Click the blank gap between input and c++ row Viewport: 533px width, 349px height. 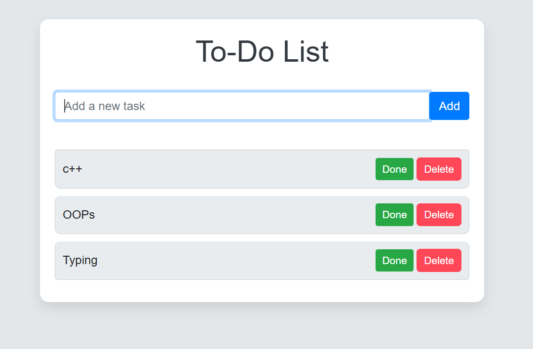coord(262,135)
